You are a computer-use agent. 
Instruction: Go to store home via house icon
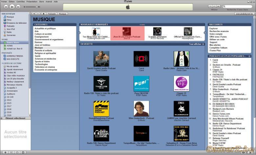click(x=43, y=14)
